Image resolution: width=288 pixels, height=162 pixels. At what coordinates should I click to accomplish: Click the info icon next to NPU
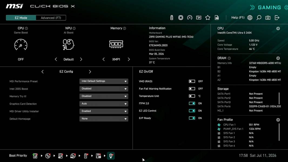[x=74, y=28]
